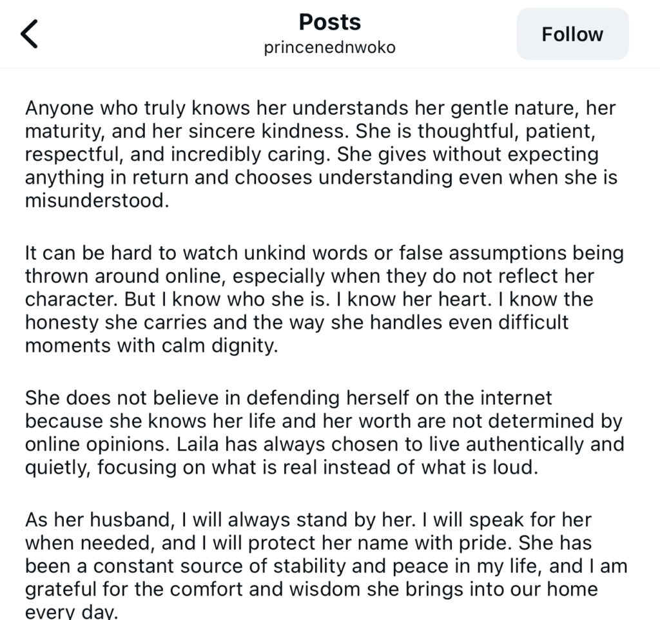This screenshot has width=660, height=620.
Task: Follow the princenednwoko account
Action: (572, 34)
